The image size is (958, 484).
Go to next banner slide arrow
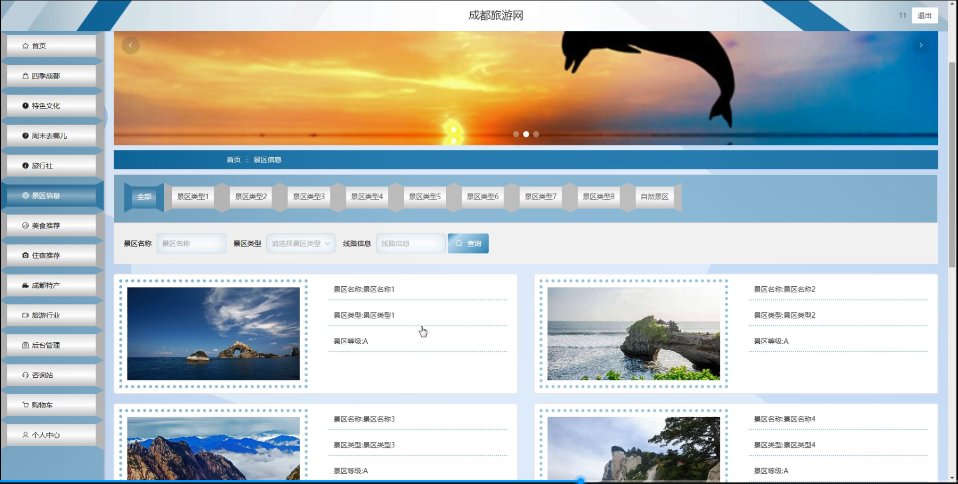point(921,45)
